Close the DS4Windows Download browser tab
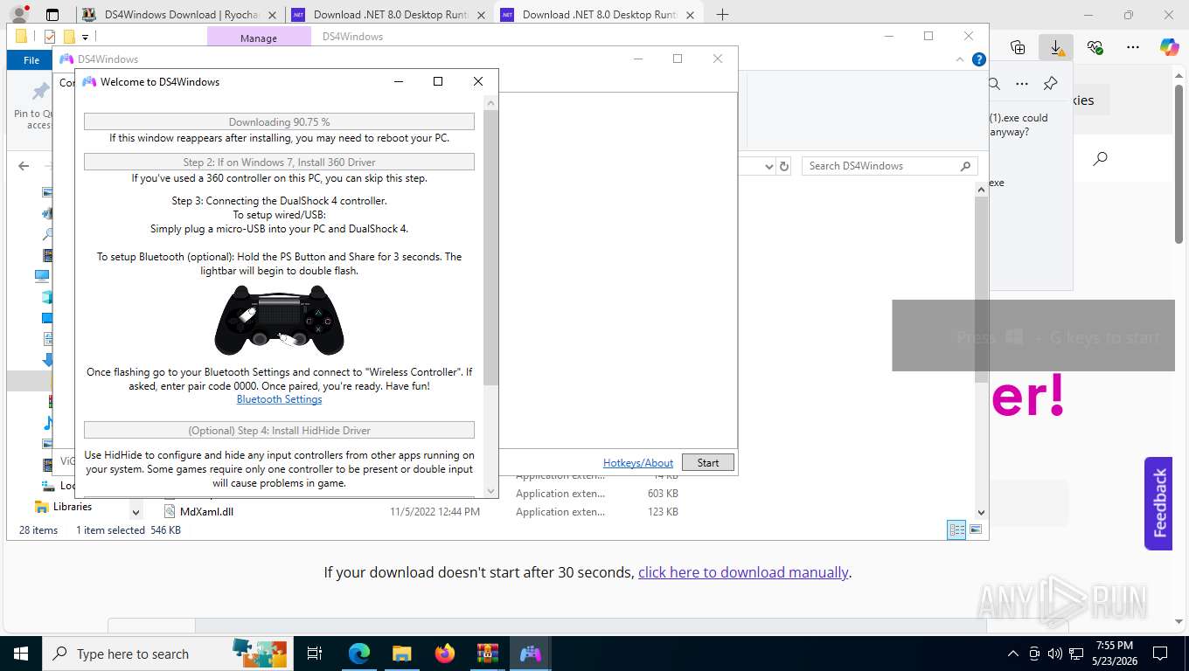This screenshot has height=671, width=1189. point(272,15)
